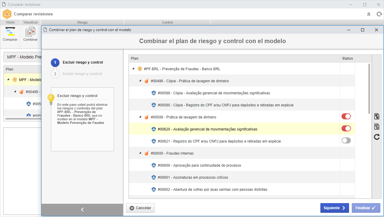Collapse the #00496 Cópia risk node
The height and width of the screenshot is (217, 384).
[140, 81]
